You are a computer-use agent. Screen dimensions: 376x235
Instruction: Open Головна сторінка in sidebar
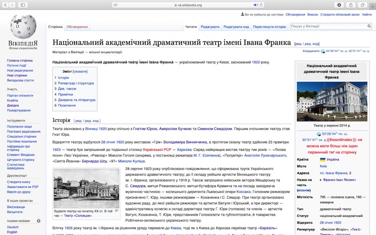point(20,61)
